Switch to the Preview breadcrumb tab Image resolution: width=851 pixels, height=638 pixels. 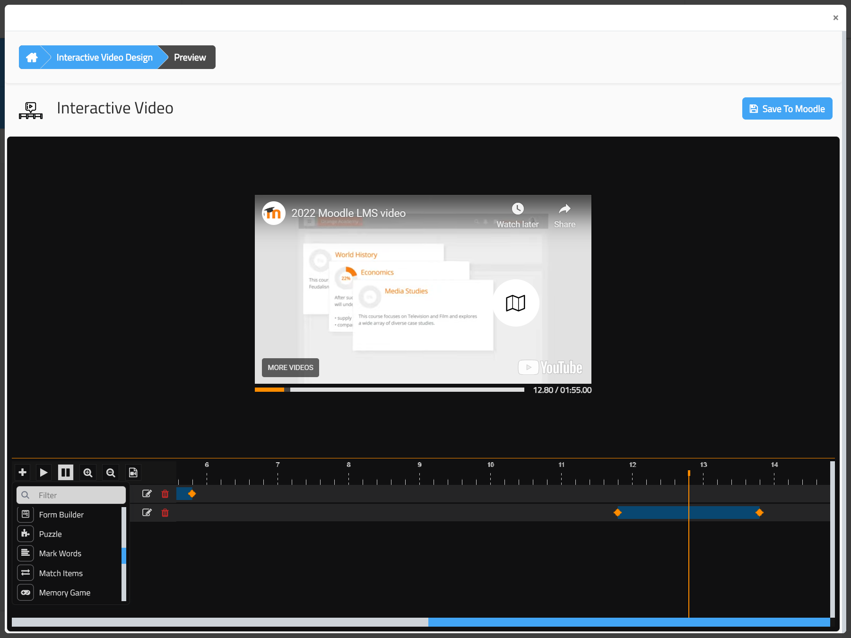(x=190, y=57)
